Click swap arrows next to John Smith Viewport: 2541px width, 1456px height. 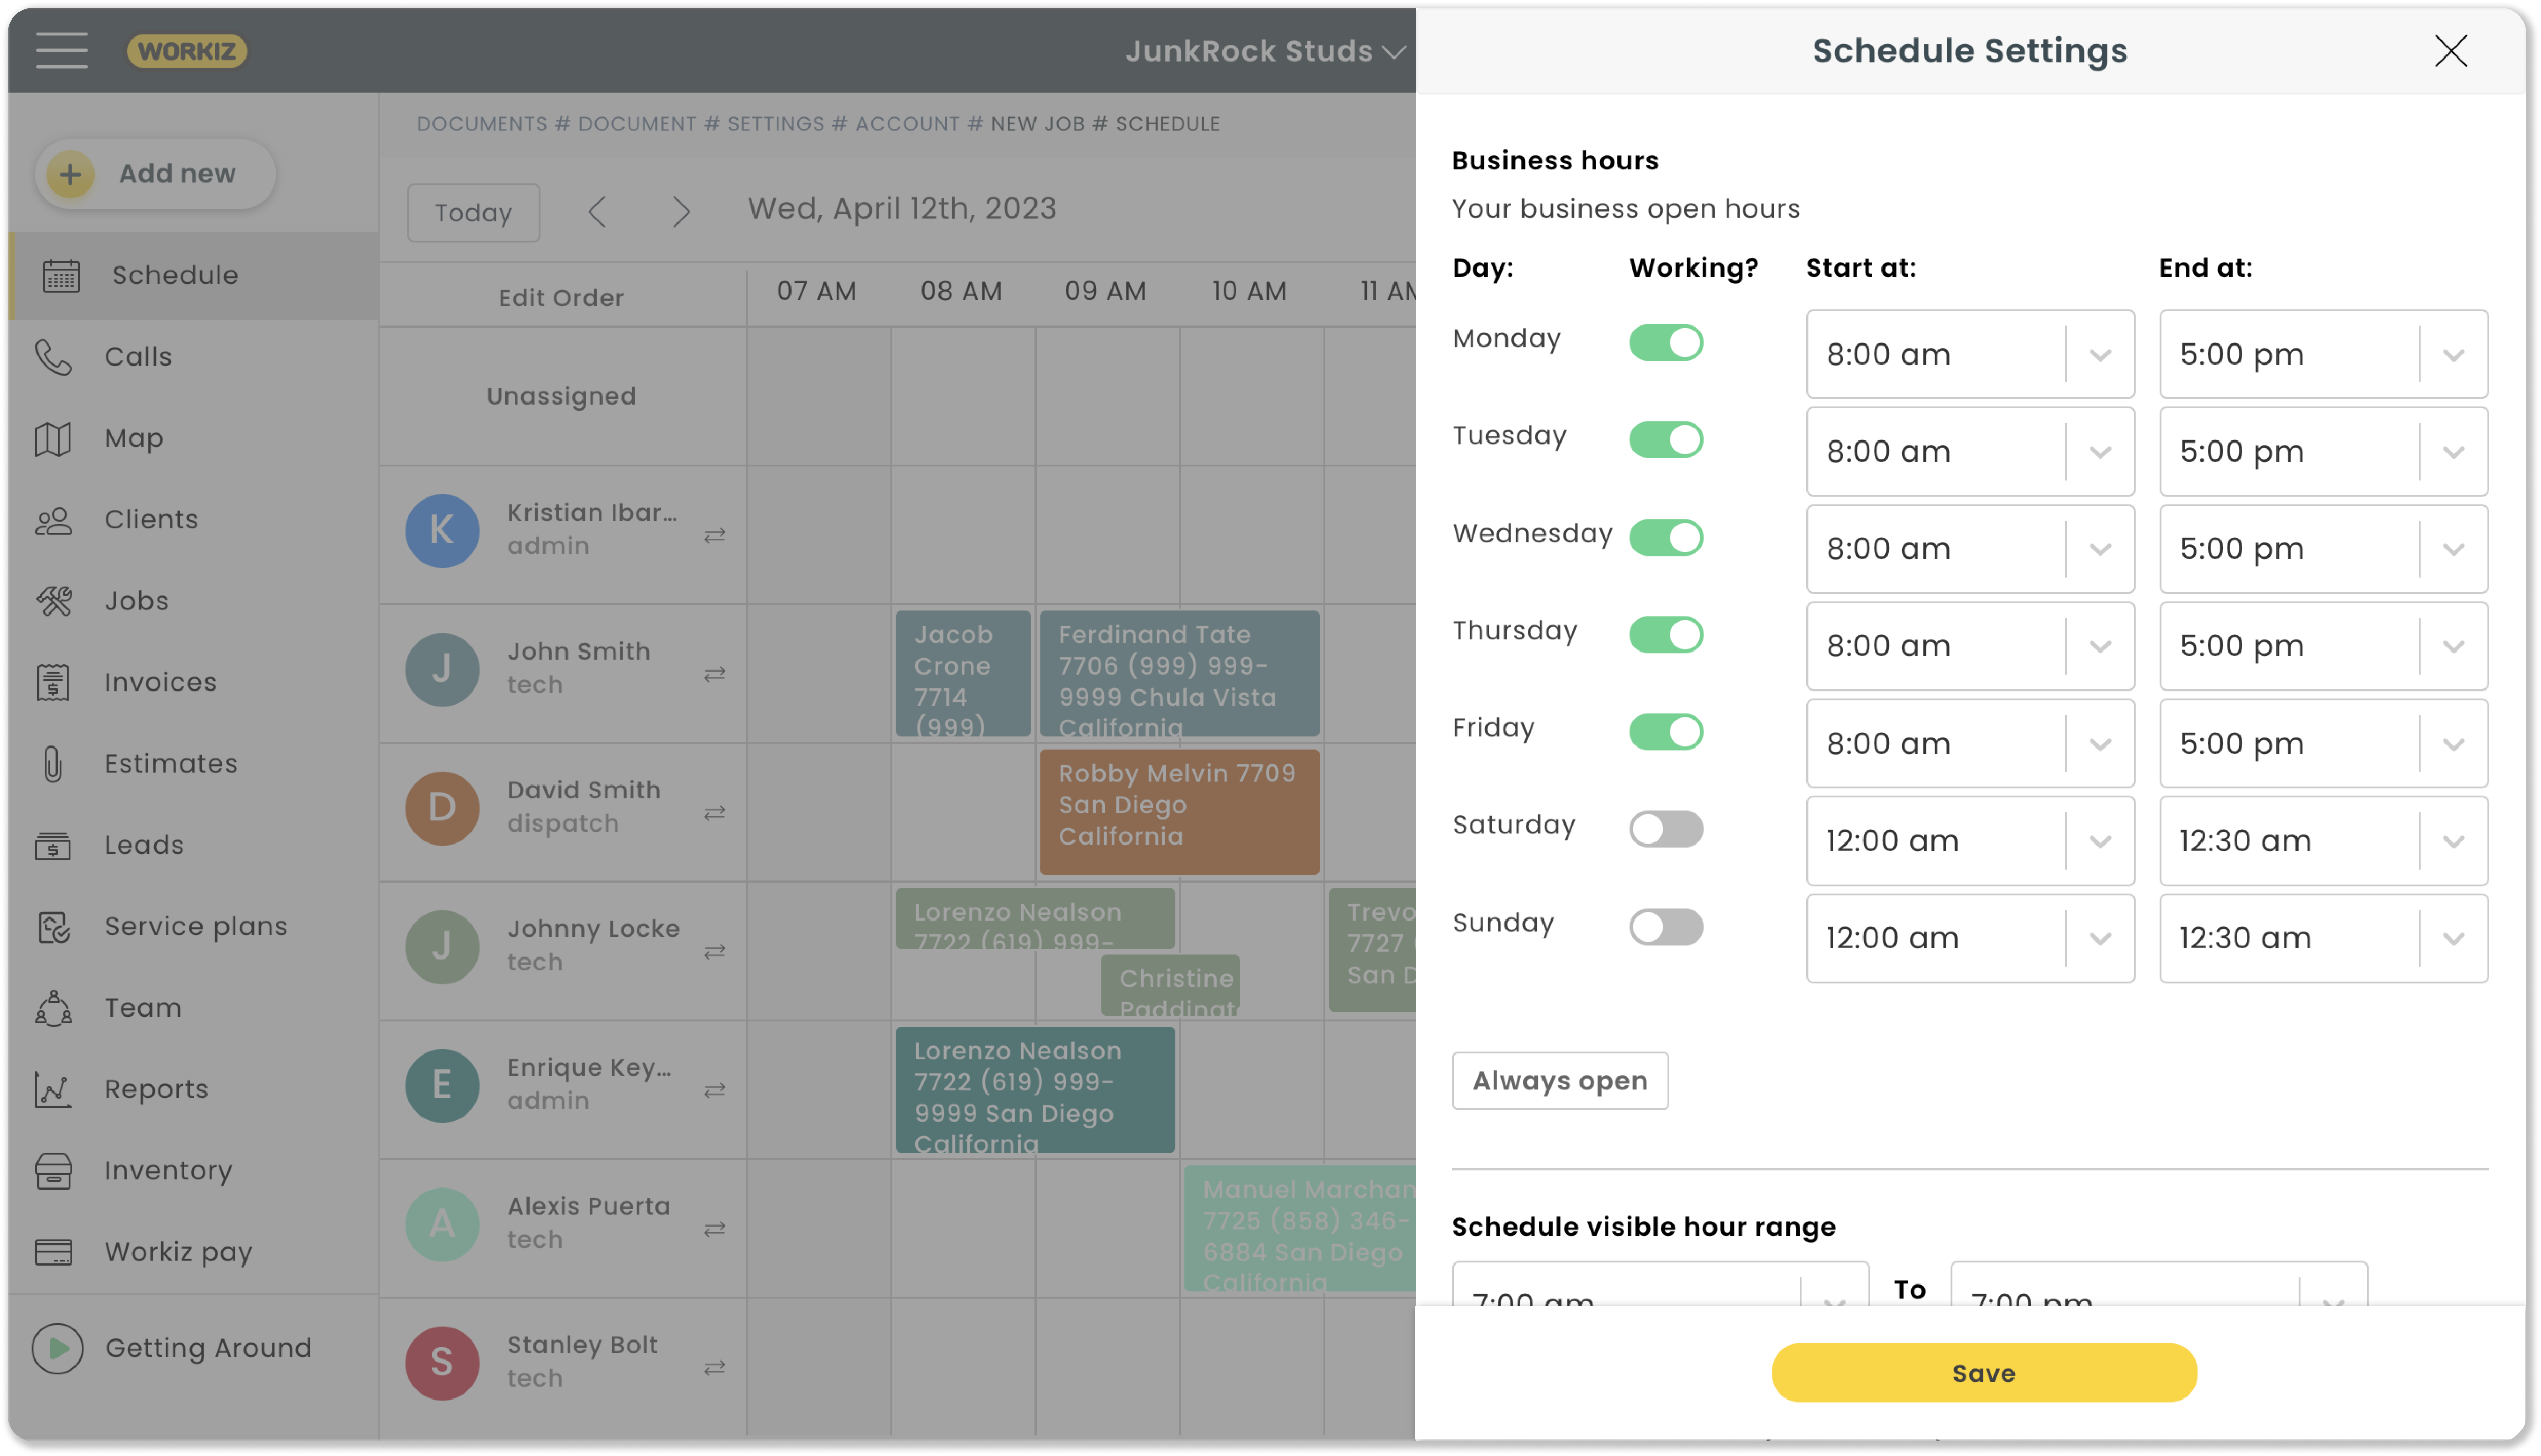coord(714,674)
